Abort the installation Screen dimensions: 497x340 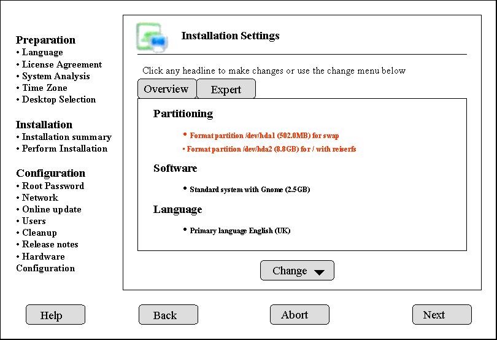click(x=299, y=315)
